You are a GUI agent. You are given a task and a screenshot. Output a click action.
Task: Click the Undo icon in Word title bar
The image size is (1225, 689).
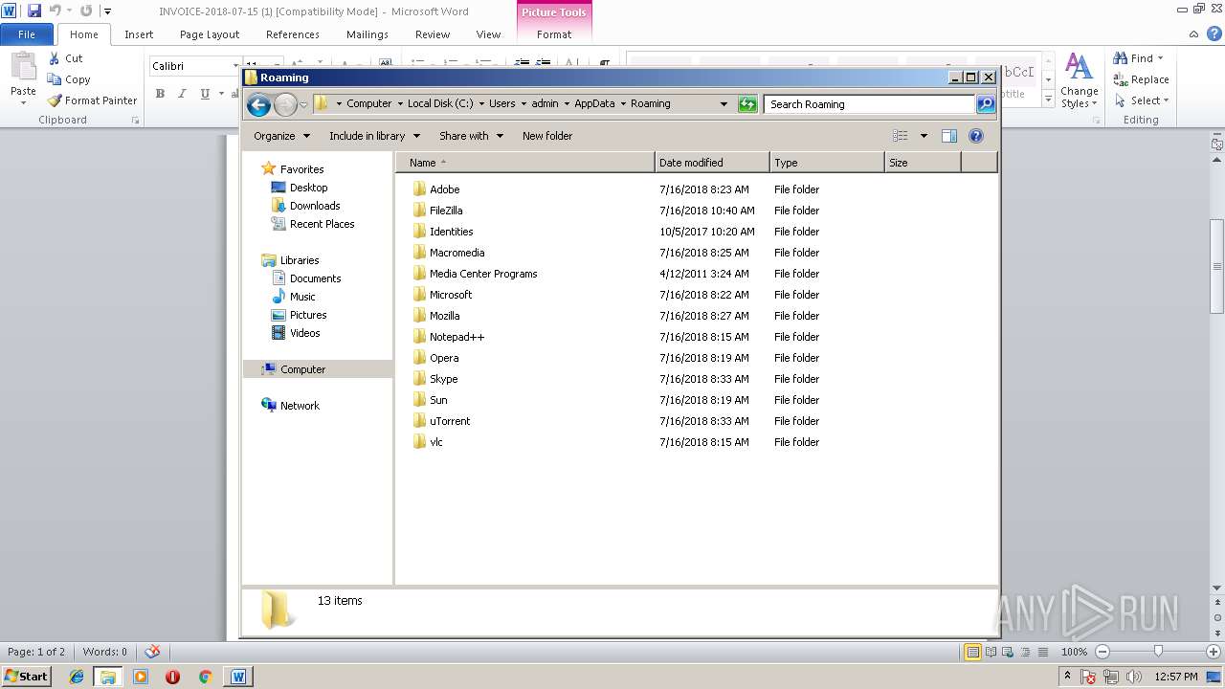pos(56,11)
